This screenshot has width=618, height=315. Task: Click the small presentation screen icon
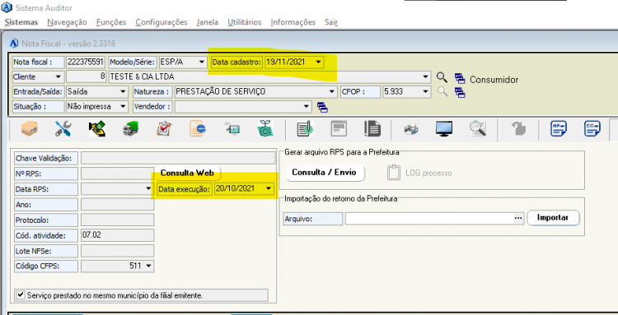(232, 128)
